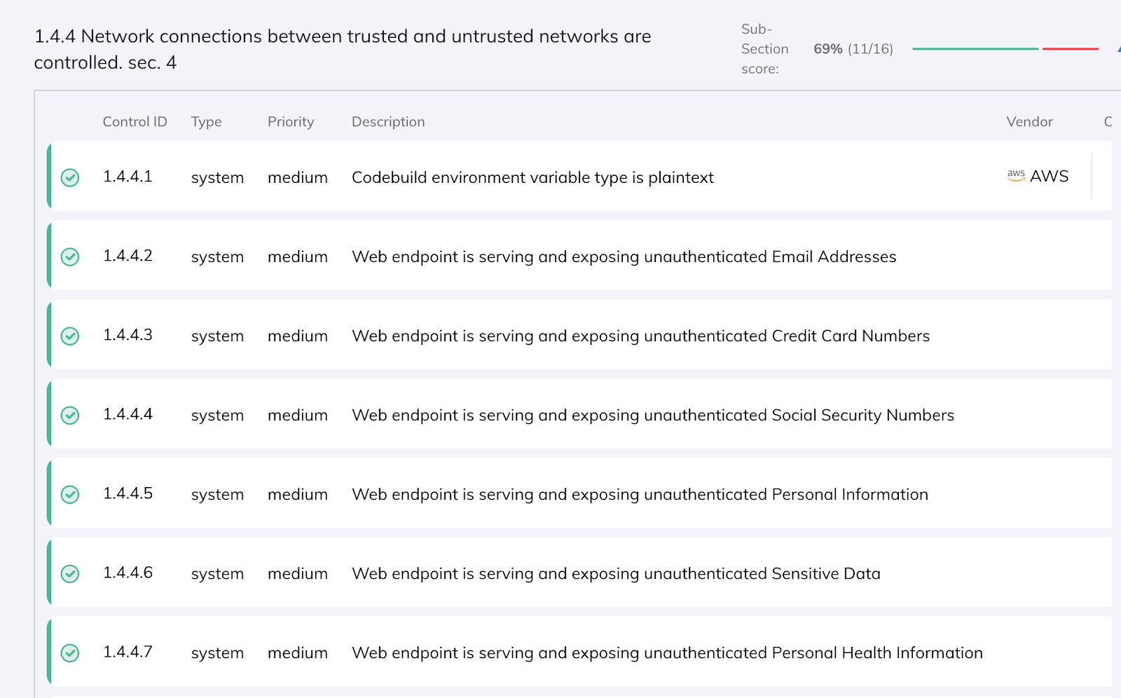Screen dimensions: 1121x698
Task: Click the AWS vendor logo on the first row
Action: (x=1038, y=176)
